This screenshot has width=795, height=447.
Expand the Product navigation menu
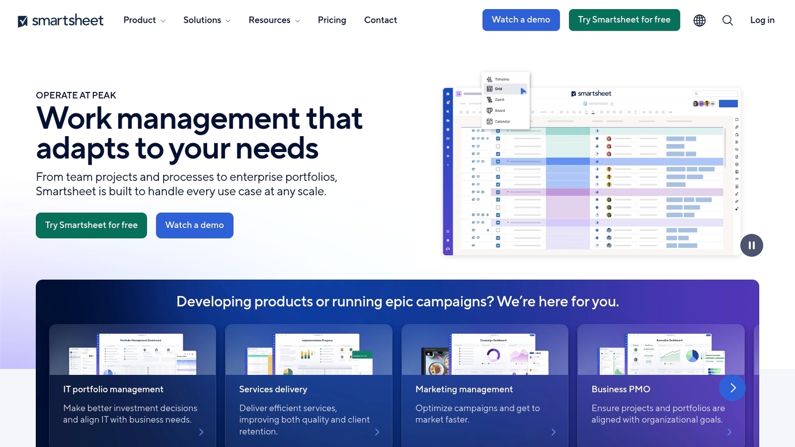tap(144, 20)
